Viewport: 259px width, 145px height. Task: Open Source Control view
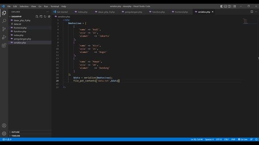click(x=4, y=29)
